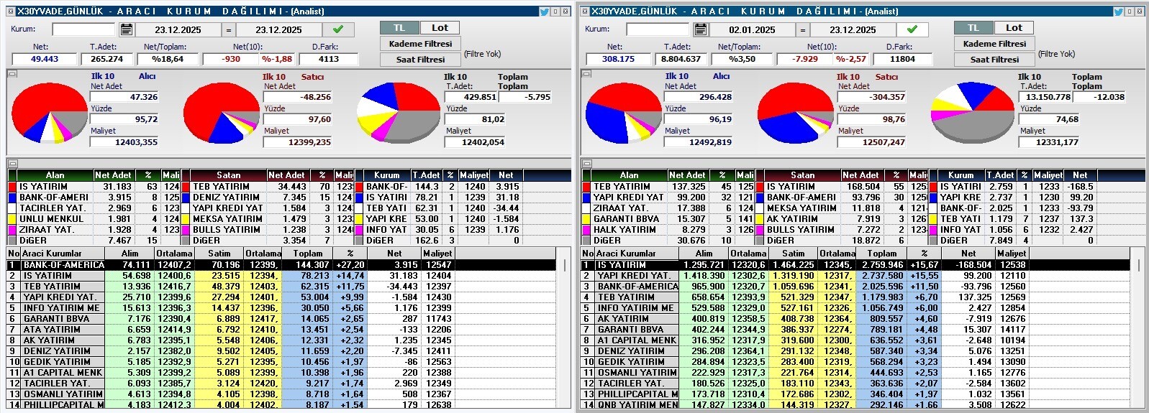
Task: Switch to Lot unit in the right window
Action: [1014, 28]
